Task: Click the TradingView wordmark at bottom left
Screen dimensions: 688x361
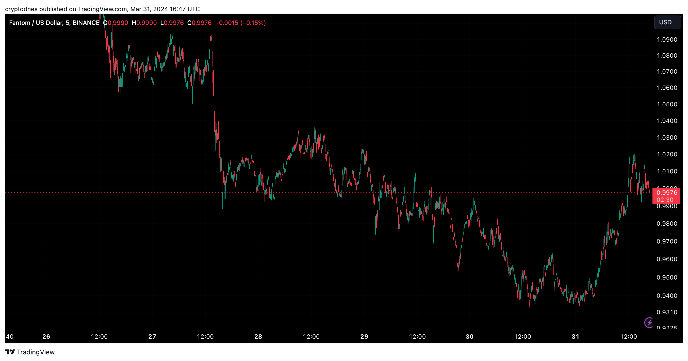Action: pyautogui.click(x=36, y=352)
